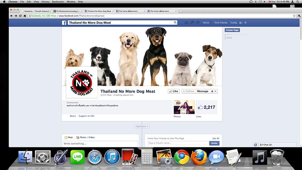Open the About link
The width and height of the screenshot is (302, 170).
(73, 116)
